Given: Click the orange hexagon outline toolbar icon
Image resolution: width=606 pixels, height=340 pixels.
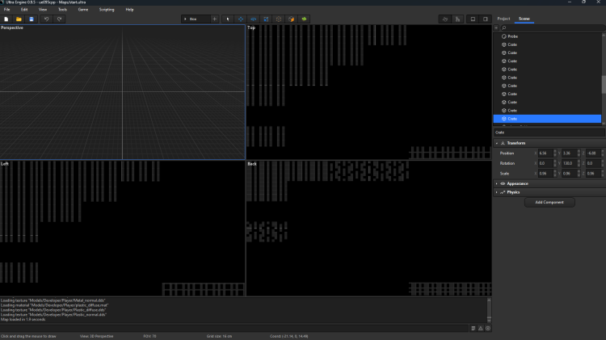Looking at the screenshot, I should 279,19.
